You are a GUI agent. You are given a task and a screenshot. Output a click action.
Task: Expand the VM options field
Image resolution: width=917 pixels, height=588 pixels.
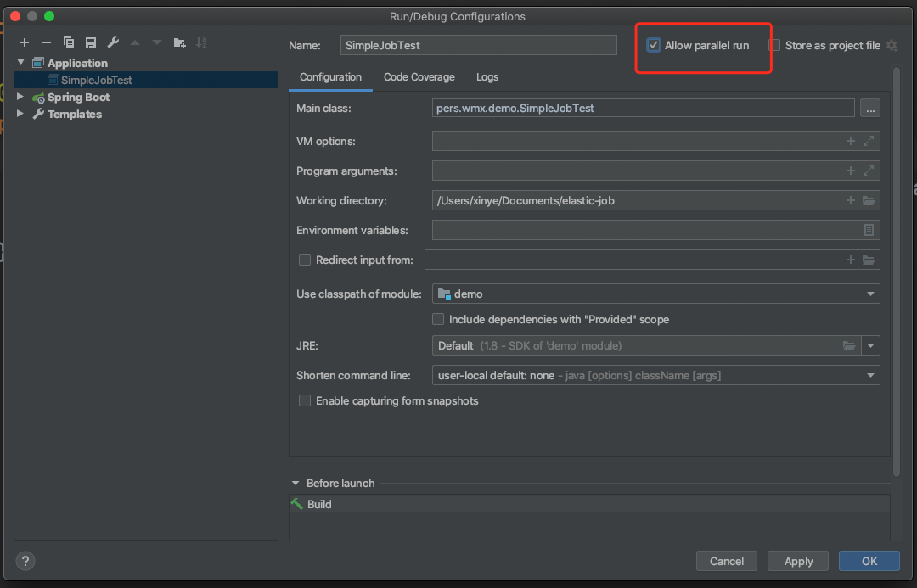click(x=869, y=142)
